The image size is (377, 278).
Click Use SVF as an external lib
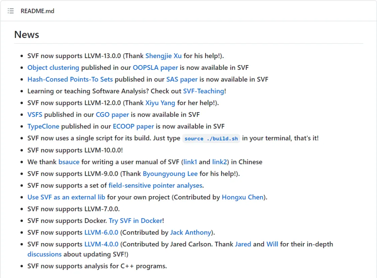pos(66,197)
